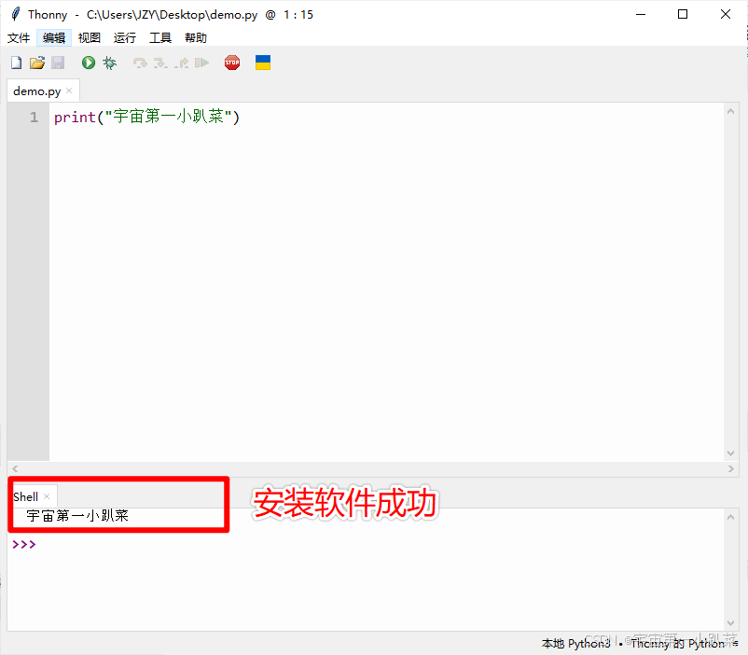Close the Shell pane with its x button
Screen dimensions: 748x655
point(47,496)
